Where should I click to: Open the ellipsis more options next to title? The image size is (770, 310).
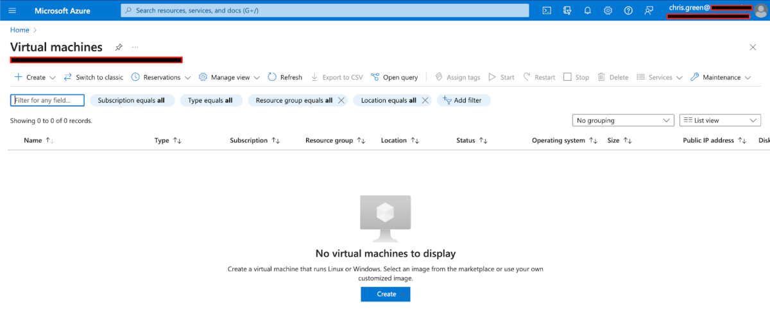point(135,47)
